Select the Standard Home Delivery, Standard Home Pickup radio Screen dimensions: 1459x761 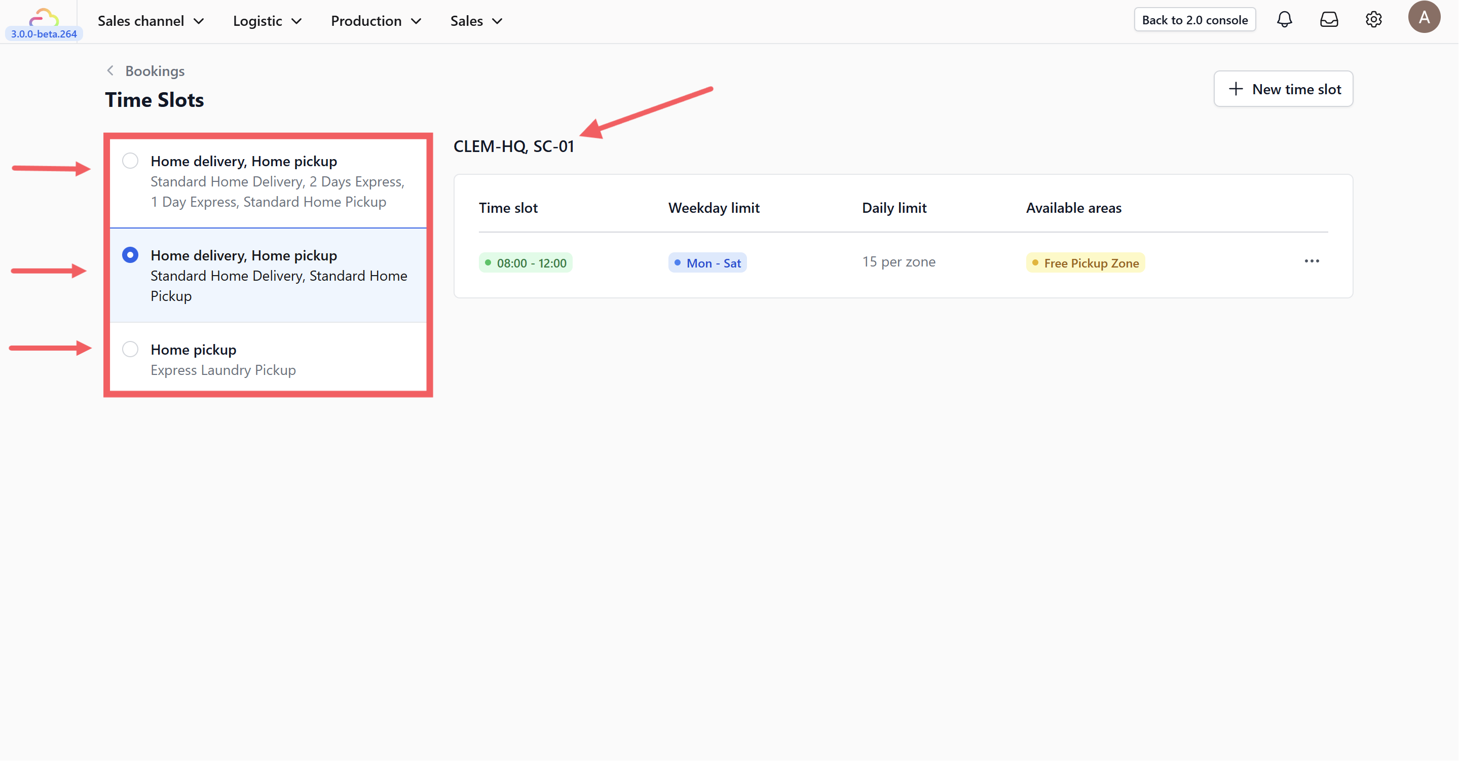130,255
